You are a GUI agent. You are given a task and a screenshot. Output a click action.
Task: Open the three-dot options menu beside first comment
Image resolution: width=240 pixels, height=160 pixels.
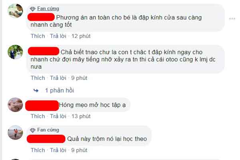pyautogui.click(x=232, y=19)
